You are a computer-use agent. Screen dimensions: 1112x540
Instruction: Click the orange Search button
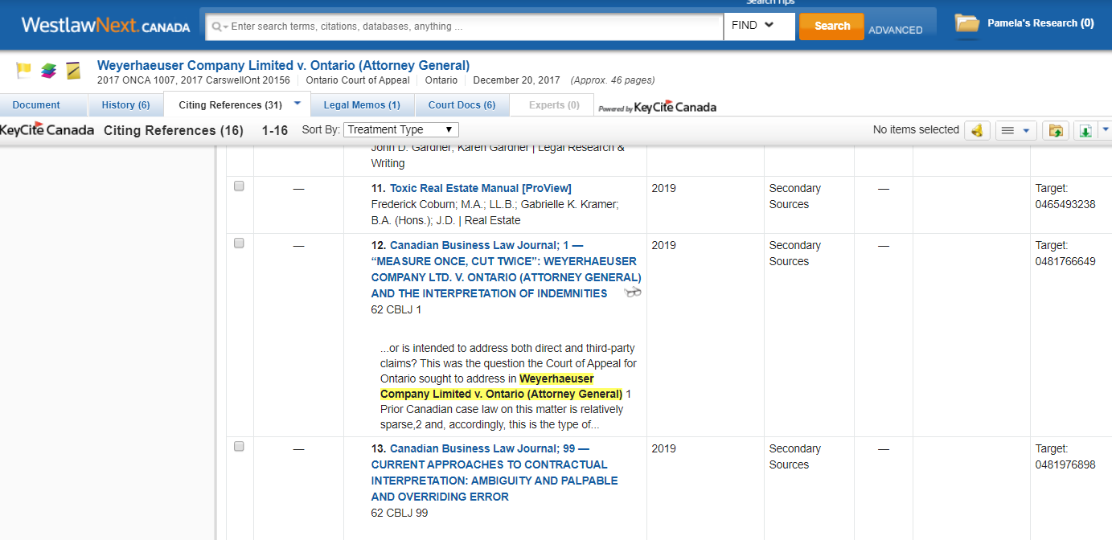click(x=831, y=26)
